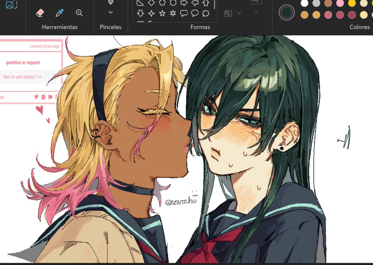373x265 pixels.
Task: Click the 'posekoji.straw.page' text on canvas
Action: point(45,46)
